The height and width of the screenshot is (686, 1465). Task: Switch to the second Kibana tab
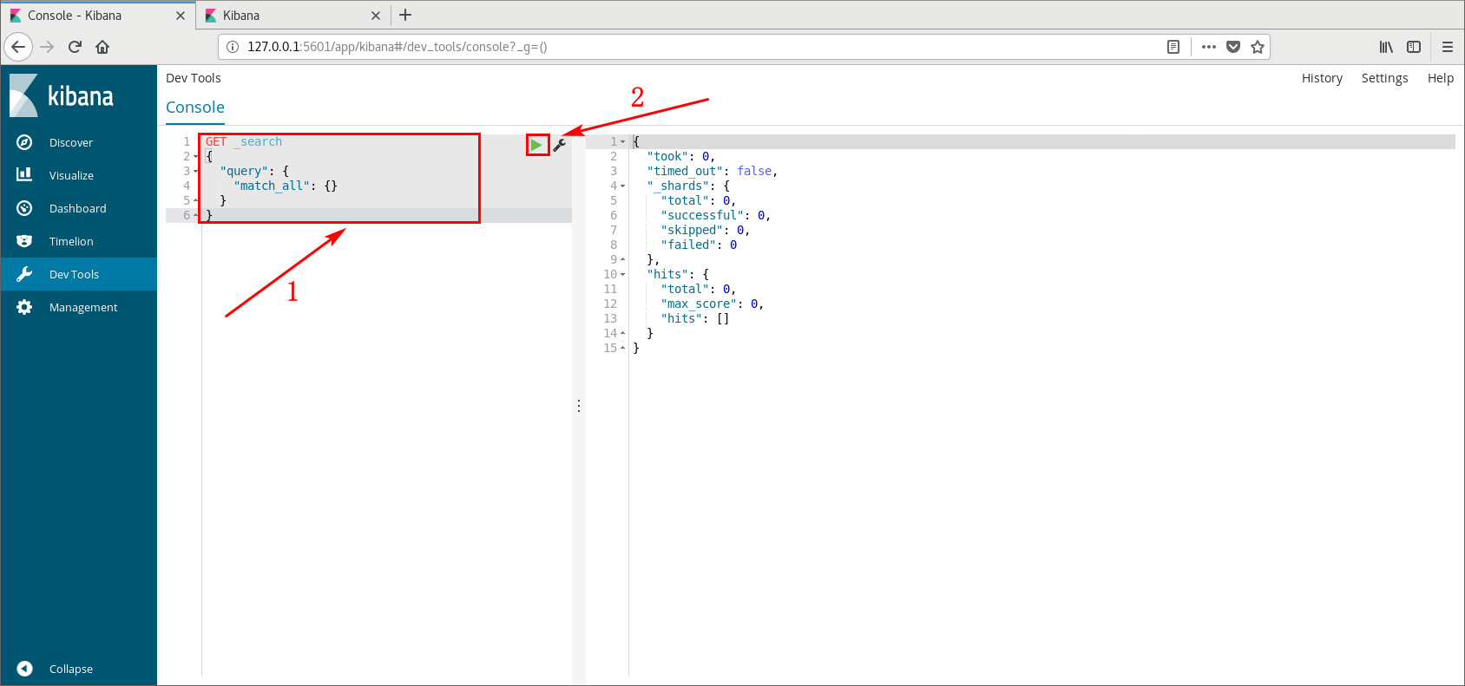click(293, 16)
